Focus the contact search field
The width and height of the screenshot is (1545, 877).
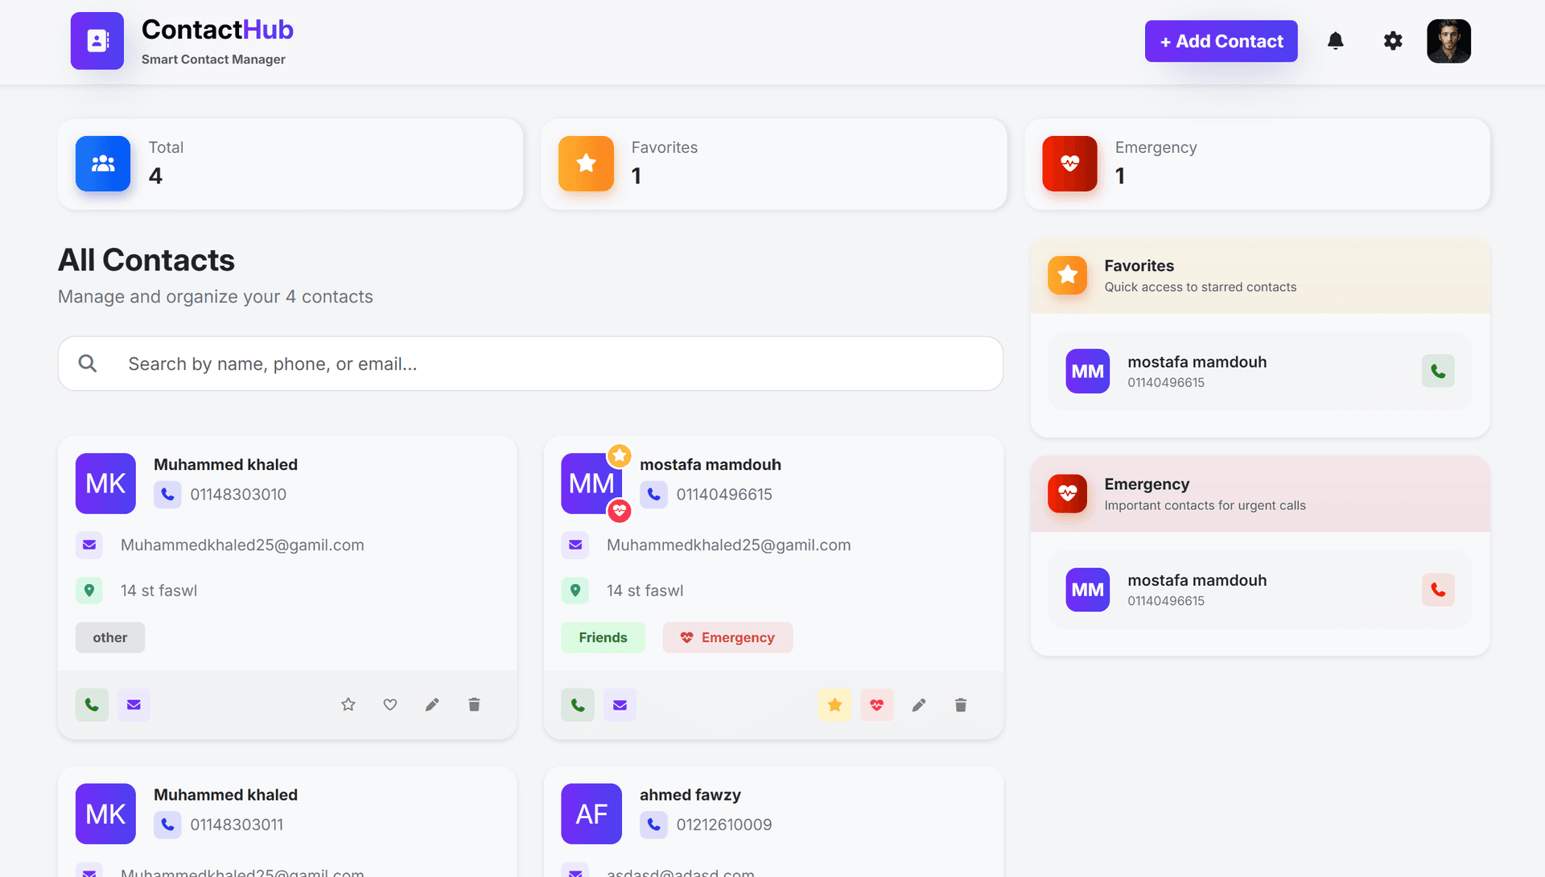[530, 364]
